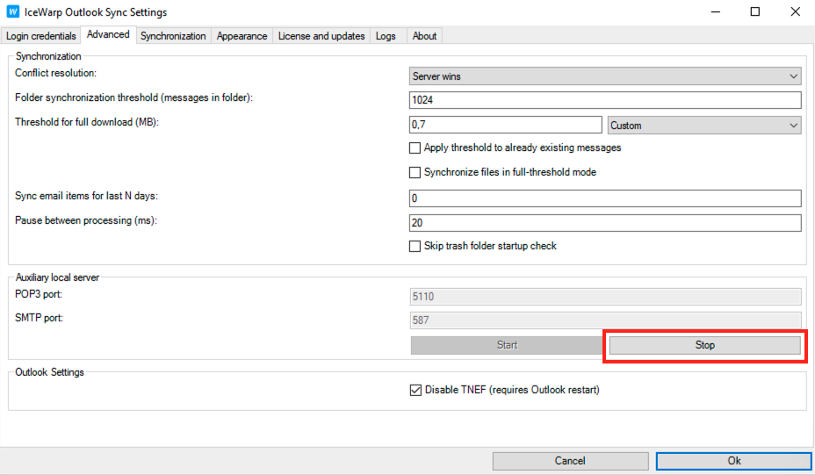Viewport: 815px width, 475px height.
Task: Click the 'Outlook Settings' group label
Action: pos(49,372)
